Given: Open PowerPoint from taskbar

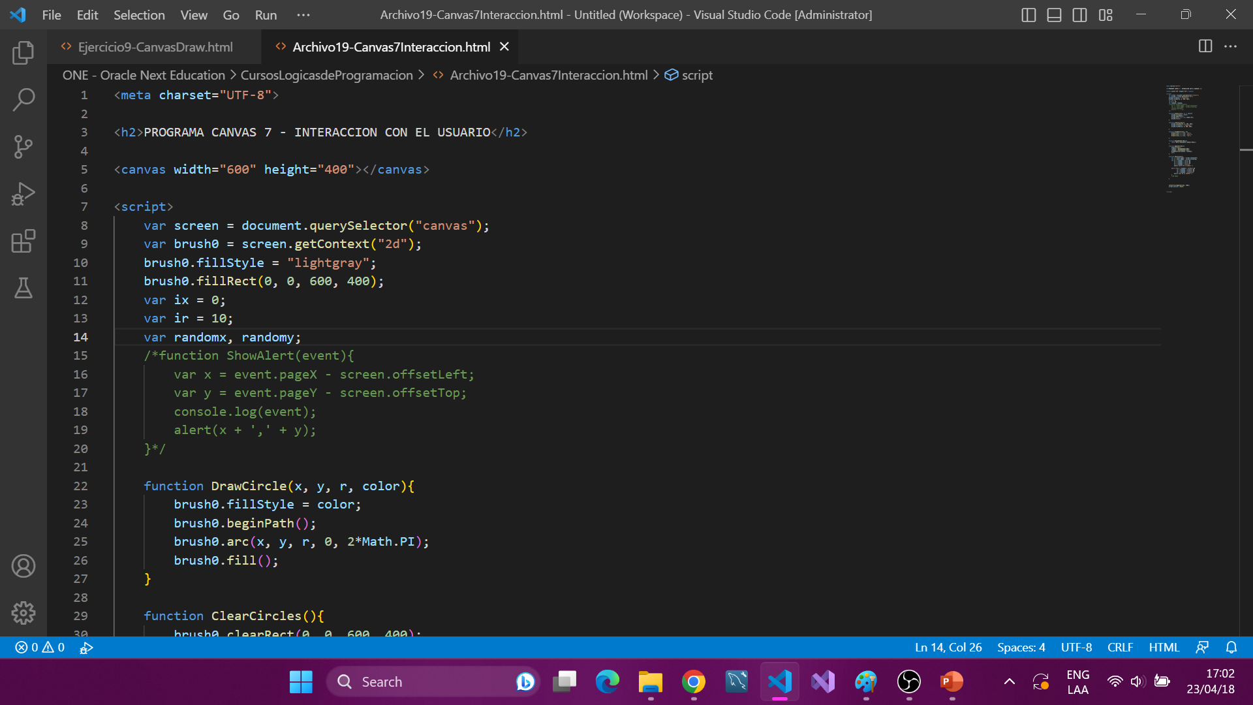Looking at the screenshot, I should click(951, 681).
